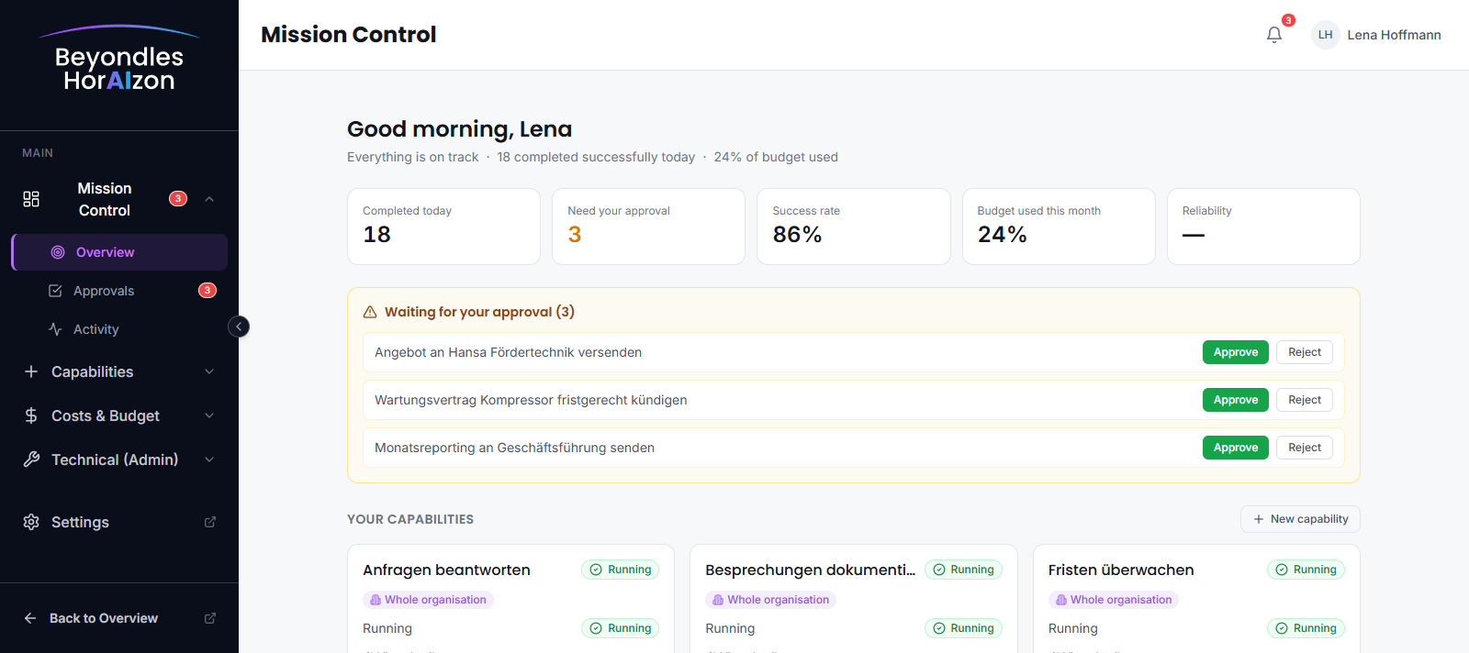Approve Monatsreporting an Geschäftsführung senden

1236,448
